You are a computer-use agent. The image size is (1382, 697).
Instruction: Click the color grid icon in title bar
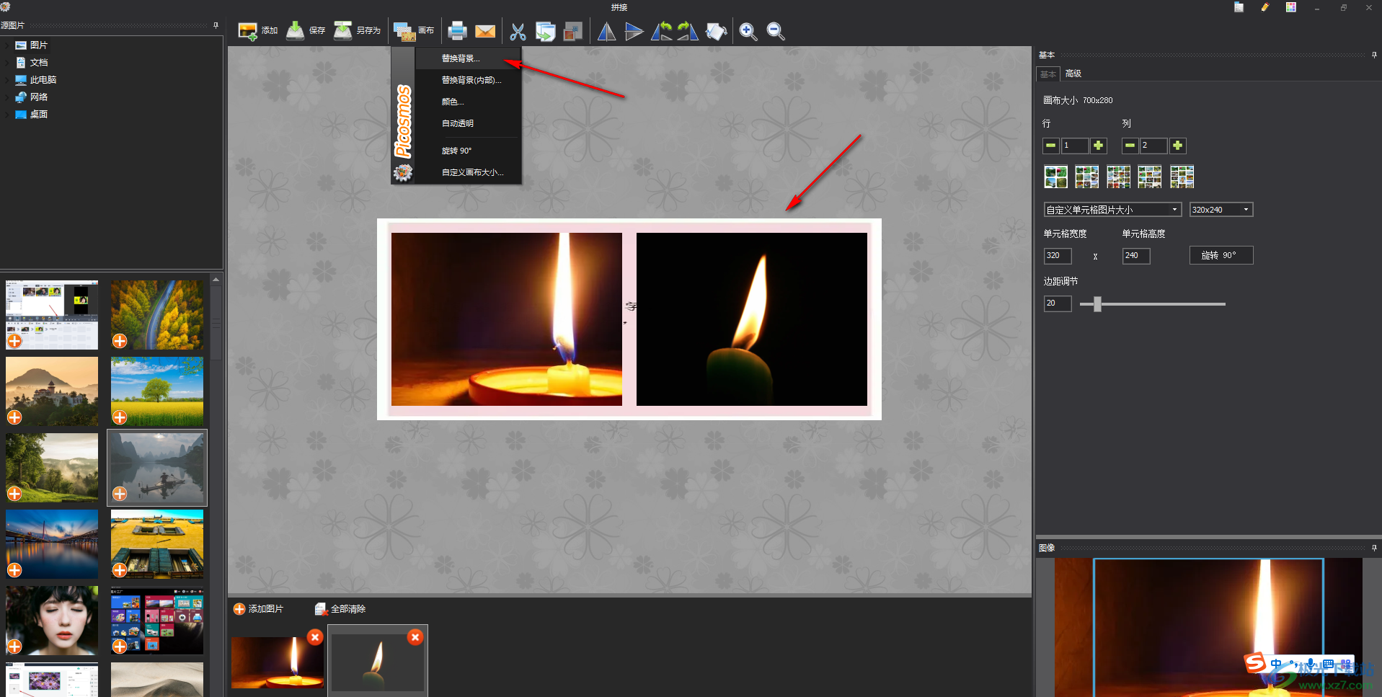pyautogui.click(x=1290, y=7)
